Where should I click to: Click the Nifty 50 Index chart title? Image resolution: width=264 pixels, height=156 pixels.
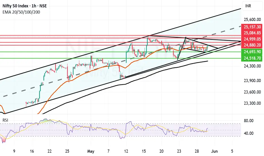pos(25,6)
